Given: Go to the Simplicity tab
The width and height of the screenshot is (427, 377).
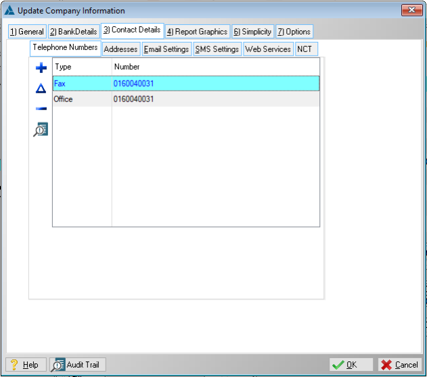Looking at the screenshot, I should click(x=252, y=32).
